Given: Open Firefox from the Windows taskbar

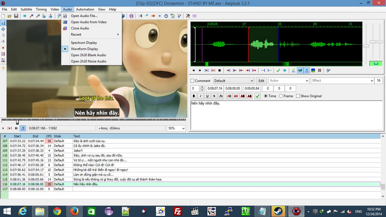Looking at the screenshot, I should point(74,211).
